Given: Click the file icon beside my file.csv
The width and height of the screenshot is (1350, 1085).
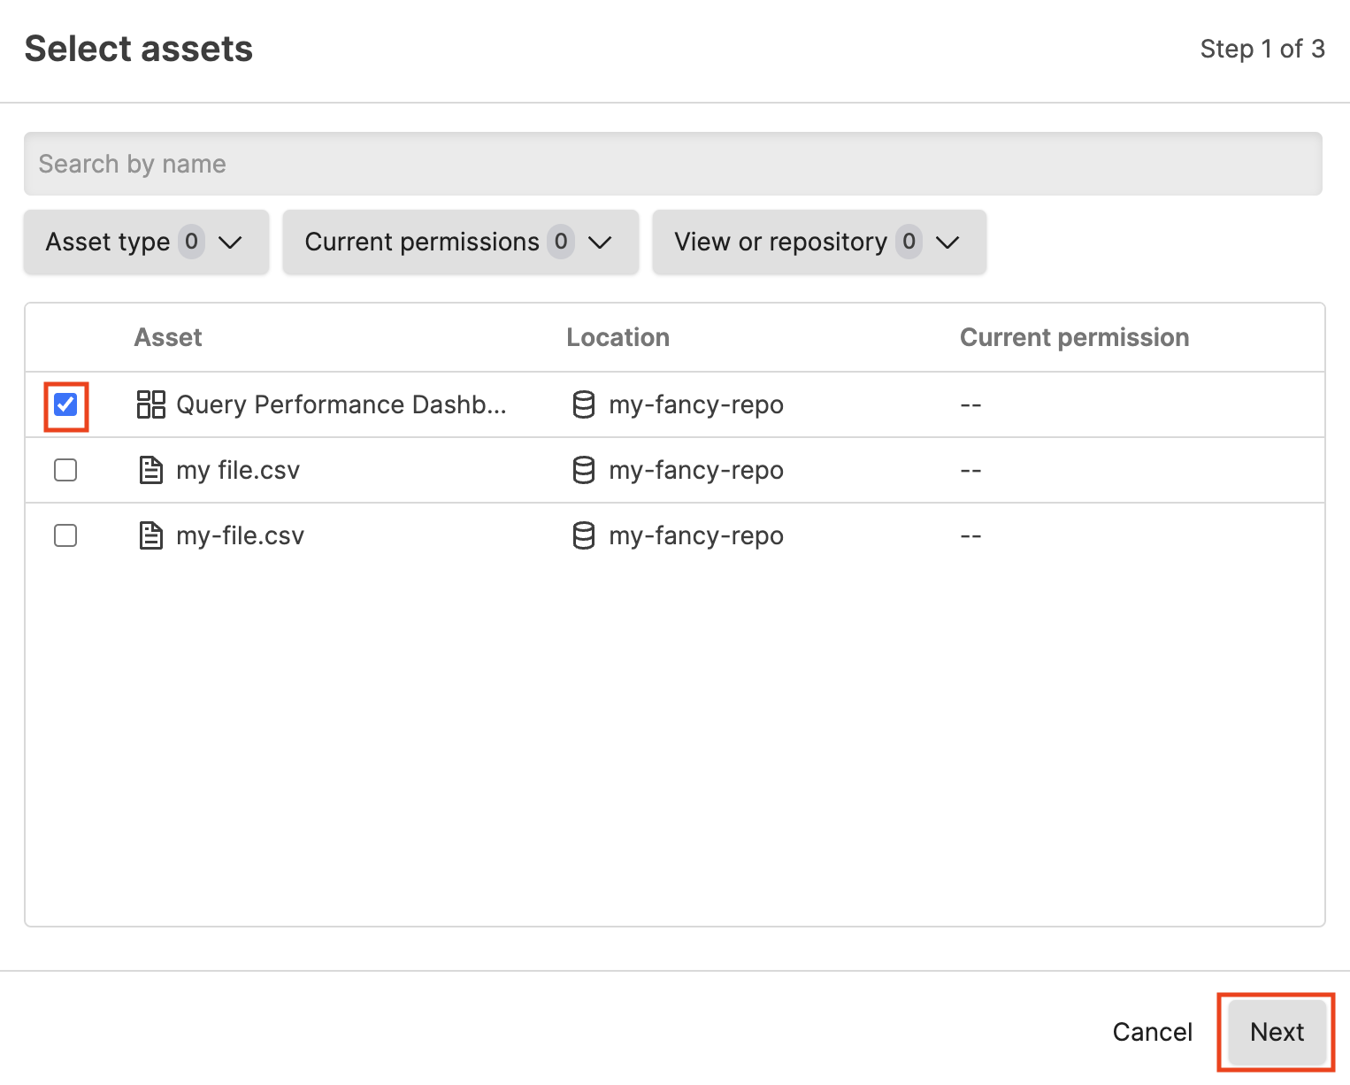Looking at the screenshot, I should (x=150, y=470).
